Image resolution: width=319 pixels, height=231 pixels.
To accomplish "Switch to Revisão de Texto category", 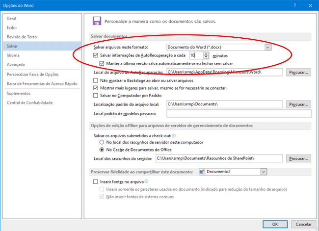I will (x=22, y=37).
